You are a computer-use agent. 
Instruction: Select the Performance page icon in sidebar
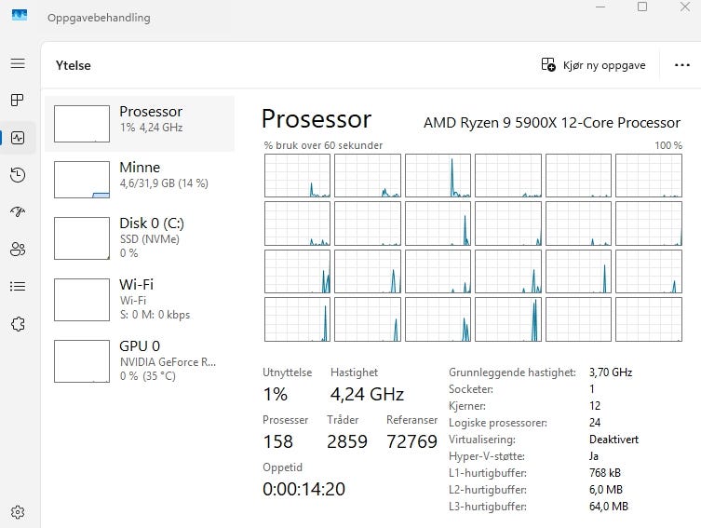coord(18,138)
